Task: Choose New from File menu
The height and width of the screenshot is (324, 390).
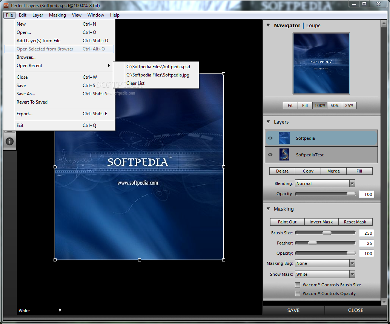Action: coord(59,24)
